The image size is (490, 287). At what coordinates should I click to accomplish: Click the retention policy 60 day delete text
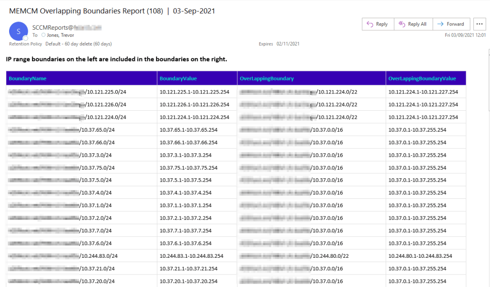78,44
